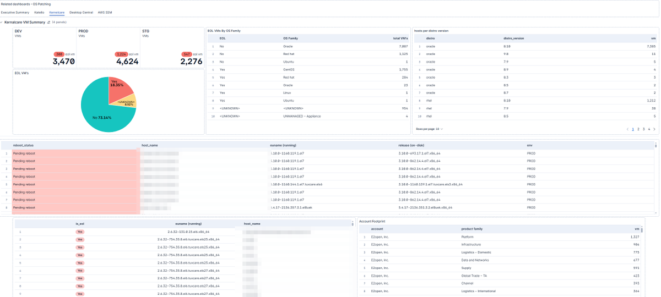The image size is (661, 297).
Task: Click the DEV total 3,470 value
Action: (63, 62)
